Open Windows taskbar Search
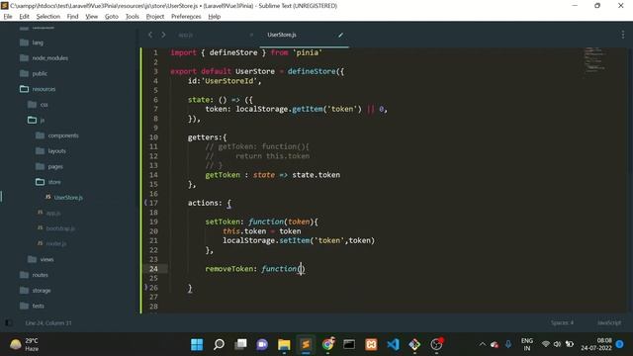 click(219, 344)
